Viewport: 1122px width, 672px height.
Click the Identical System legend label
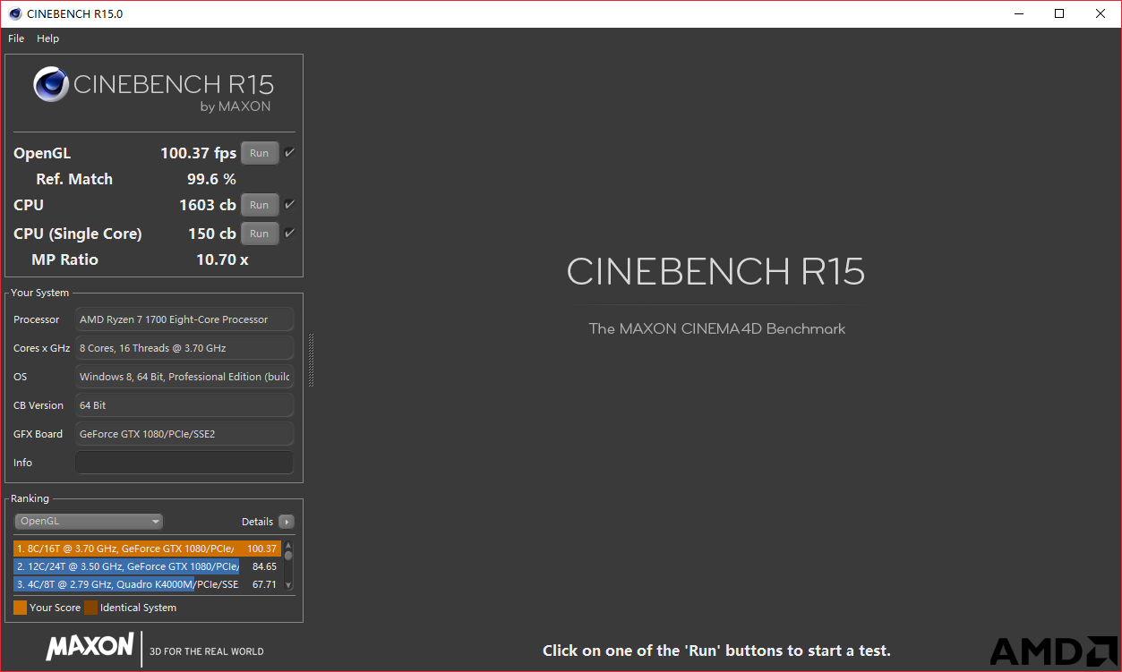coord(138,608)
